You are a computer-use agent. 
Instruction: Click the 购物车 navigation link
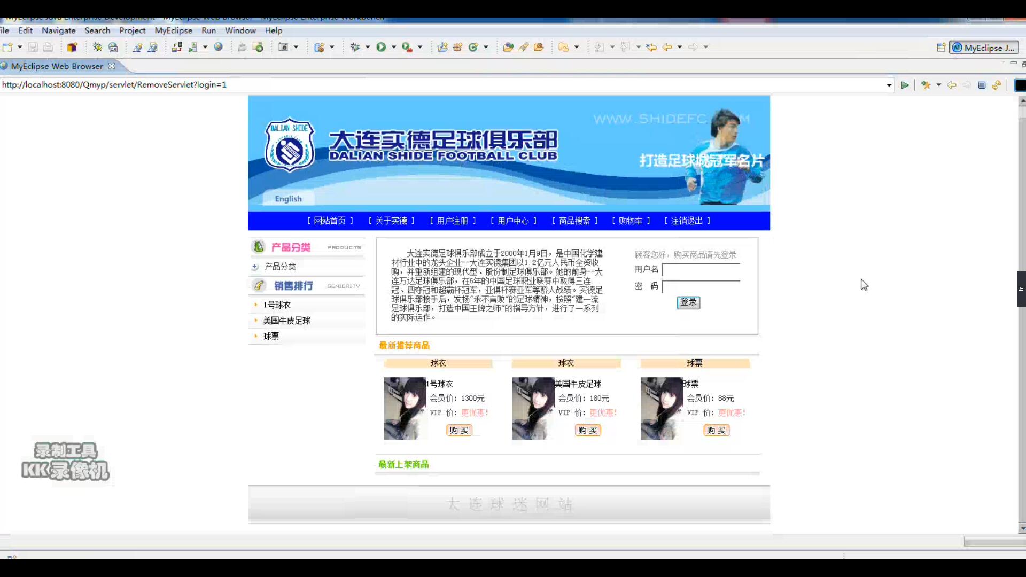[x=631, y=221]
